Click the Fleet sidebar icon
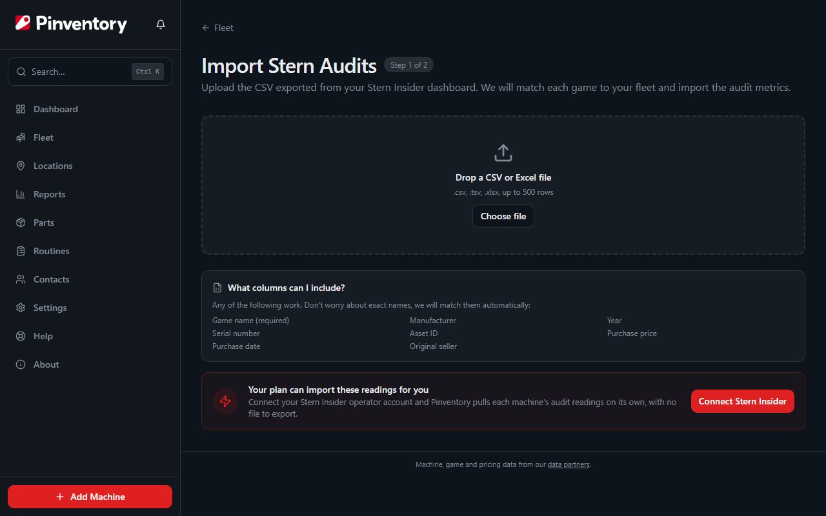The width and height of the screenshot is (826, 516). click(x=21, y=137)
